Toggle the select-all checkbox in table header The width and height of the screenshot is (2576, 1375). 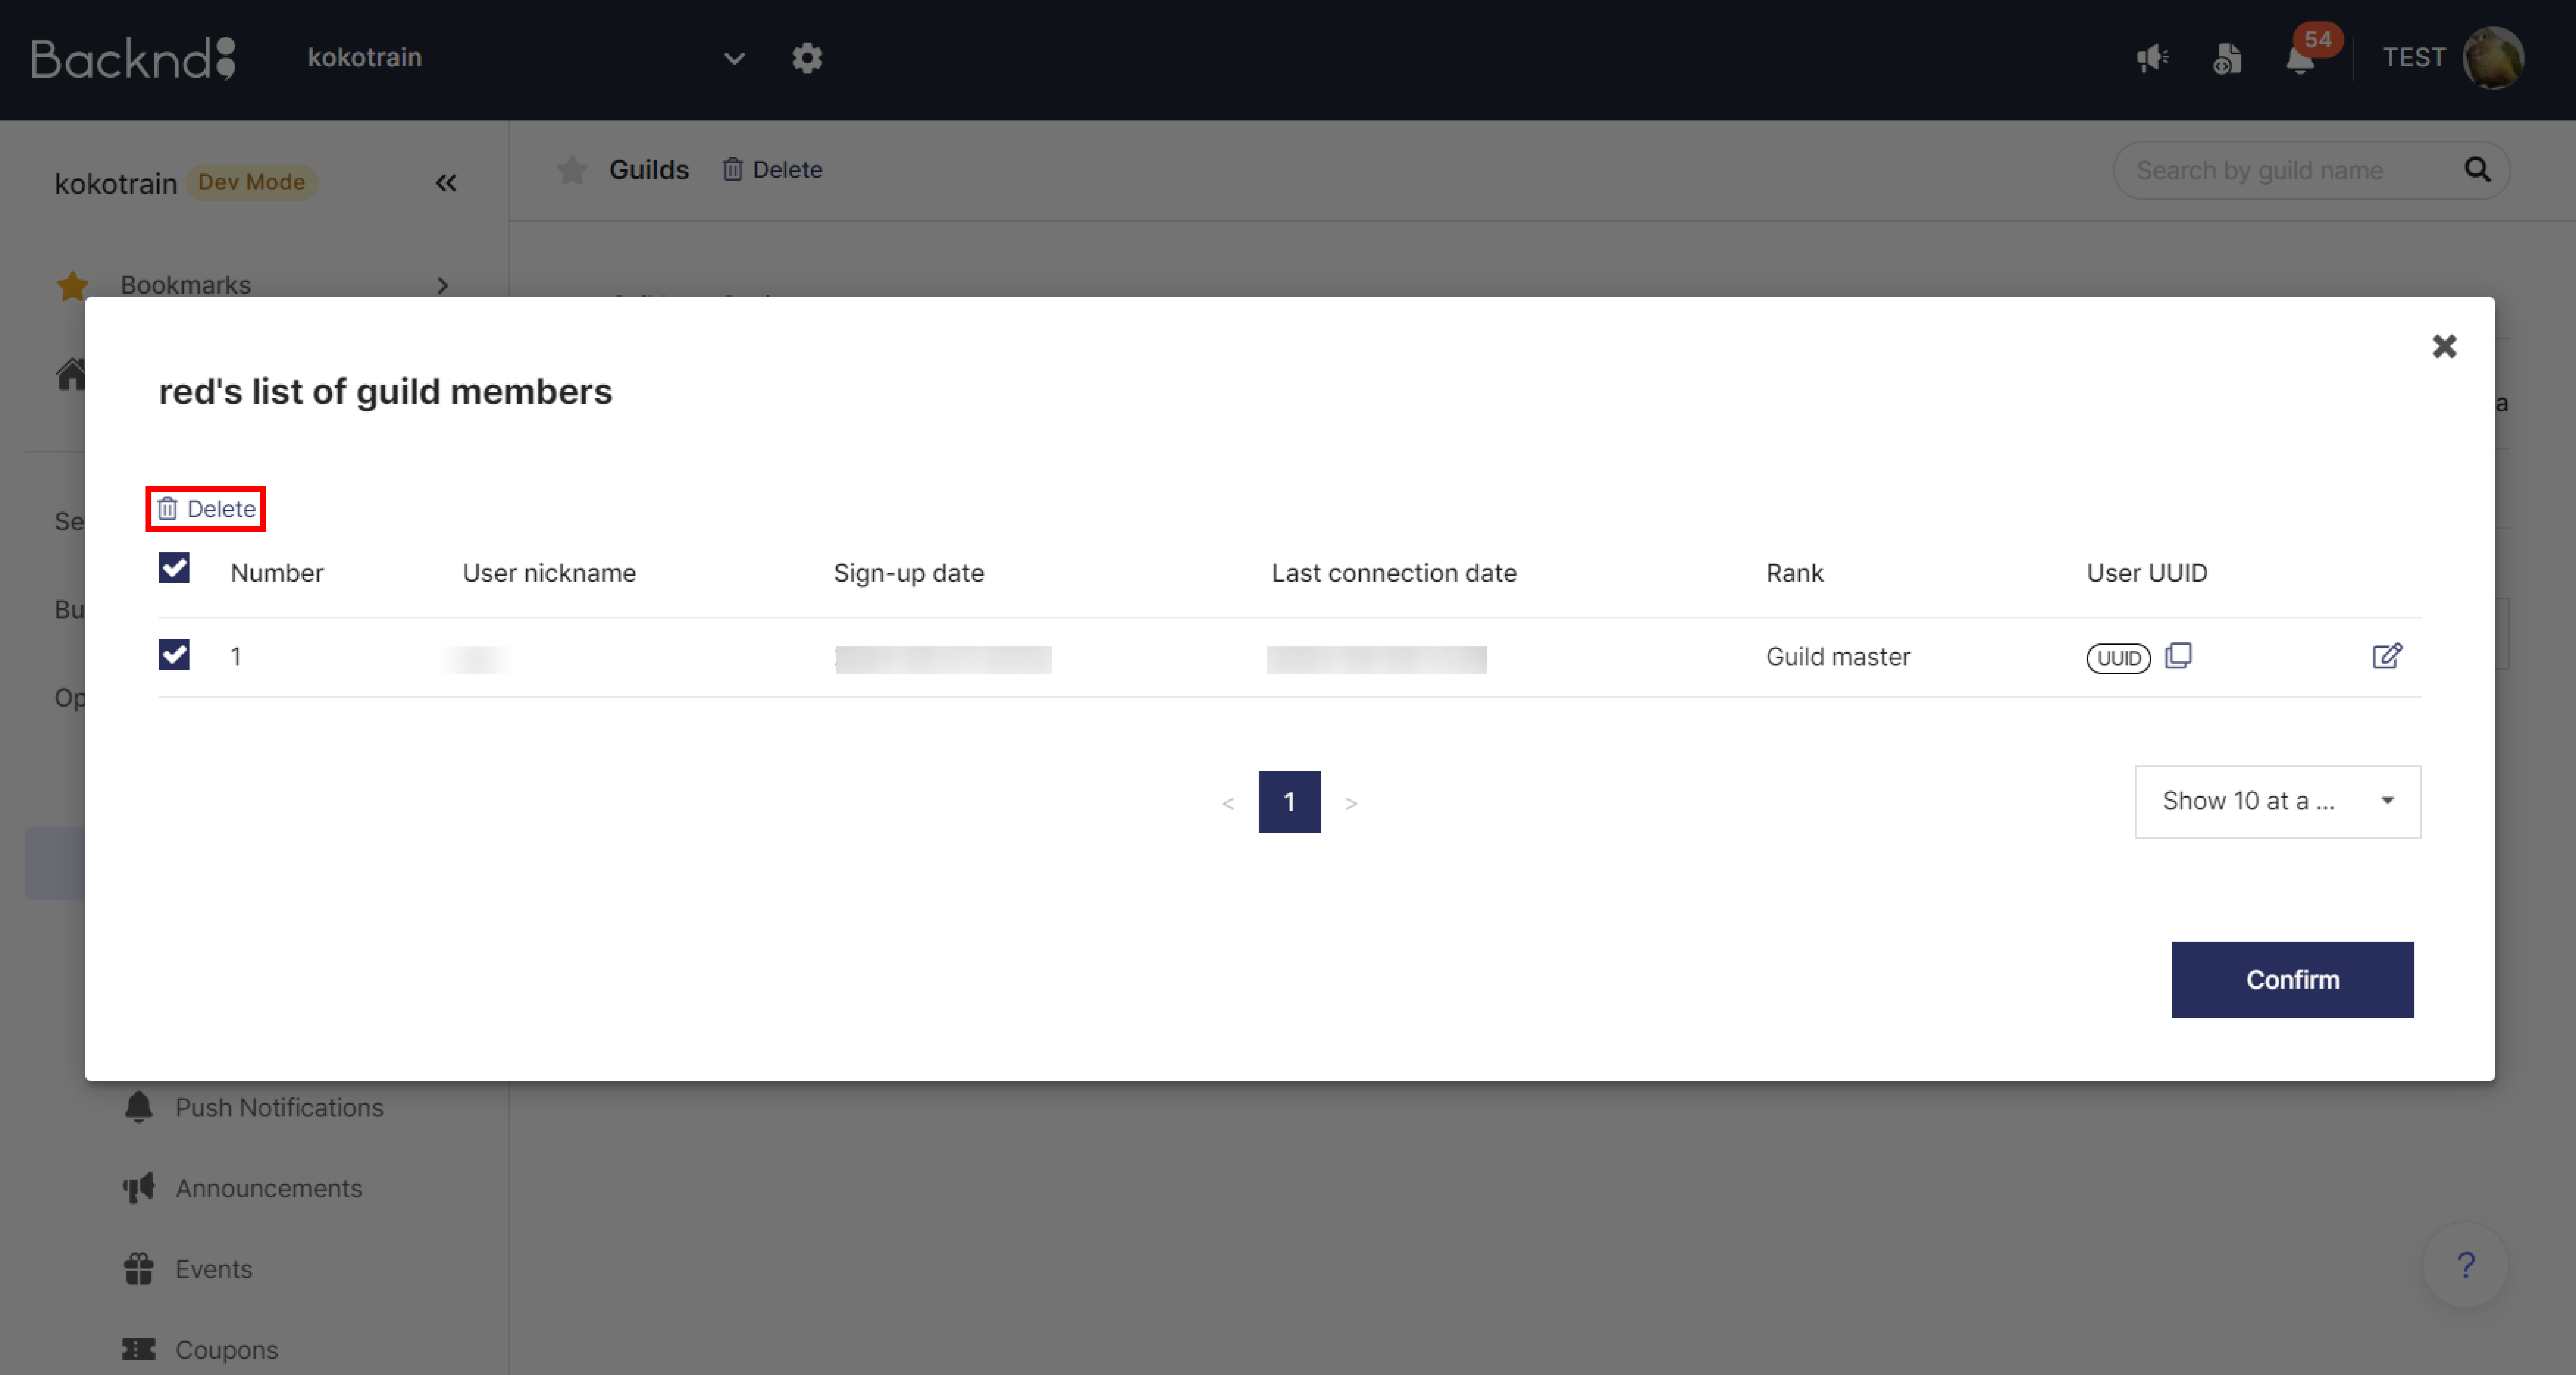coord(174,568)
